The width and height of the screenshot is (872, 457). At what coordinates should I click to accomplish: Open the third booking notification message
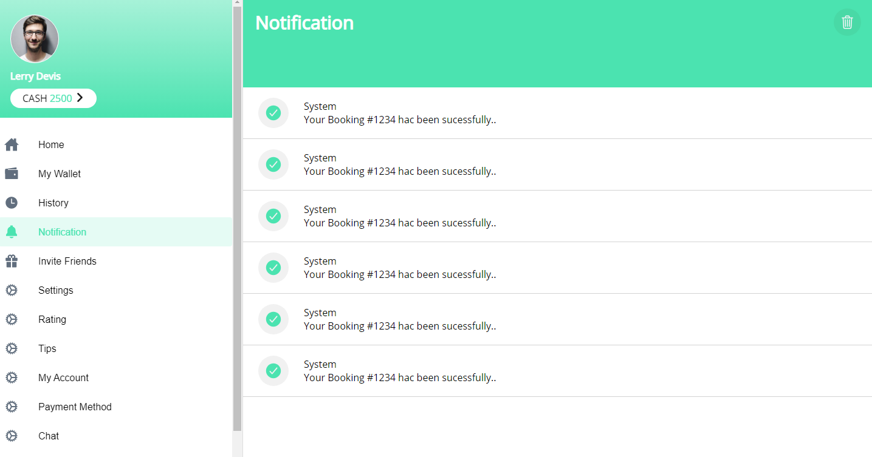(x=399, y=223)
